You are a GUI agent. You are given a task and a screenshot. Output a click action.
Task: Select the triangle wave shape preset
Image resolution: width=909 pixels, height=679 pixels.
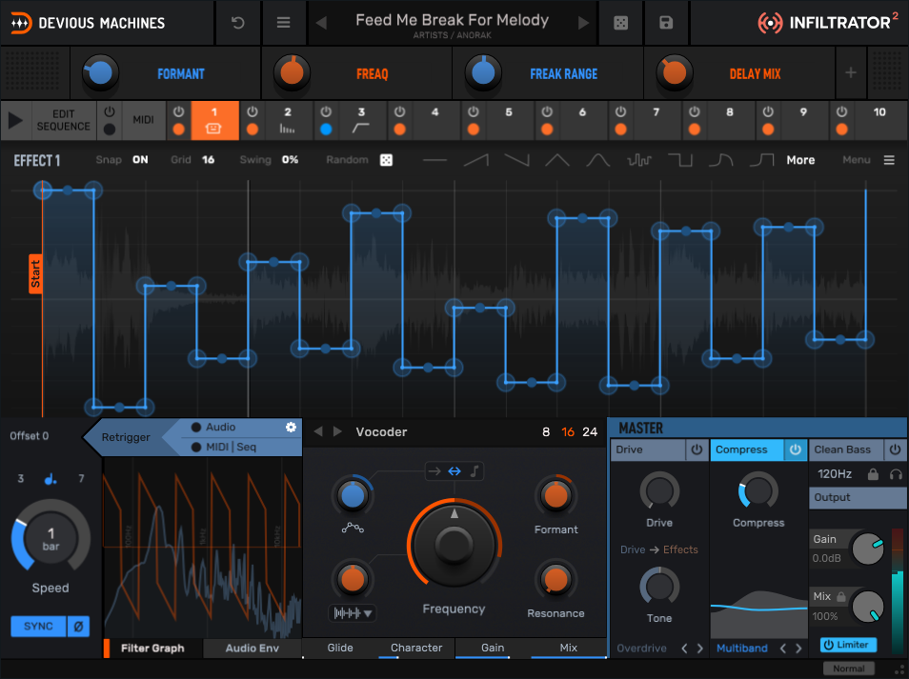(x=557, y=160)
